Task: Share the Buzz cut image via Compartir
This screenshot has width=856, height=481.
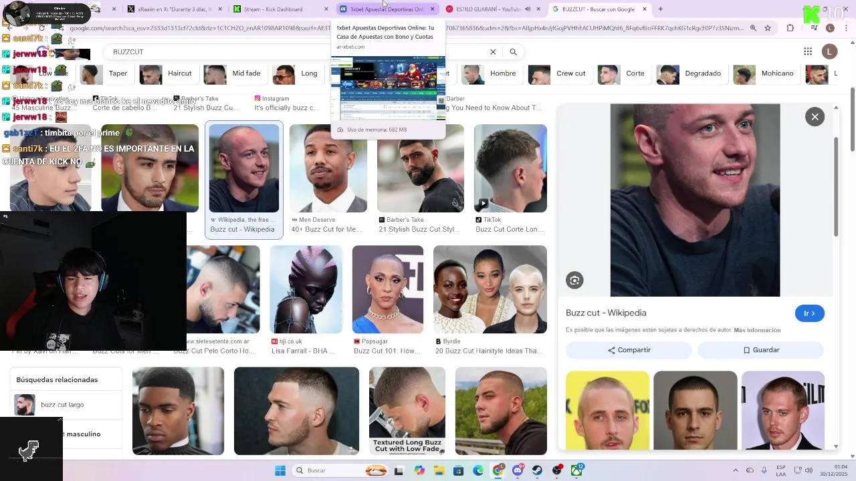Action: (629, 350)
